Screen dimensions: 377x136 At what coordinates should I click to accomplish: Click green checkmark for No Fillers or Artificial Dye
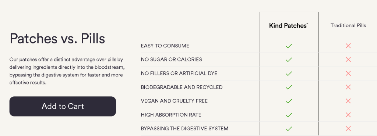coord(289,74)
